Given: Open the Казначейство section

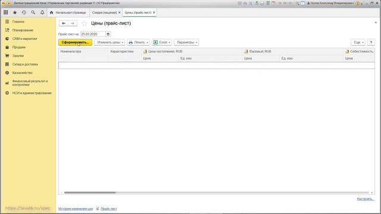Looking at the screenshot, I should [x=22, y=73].
